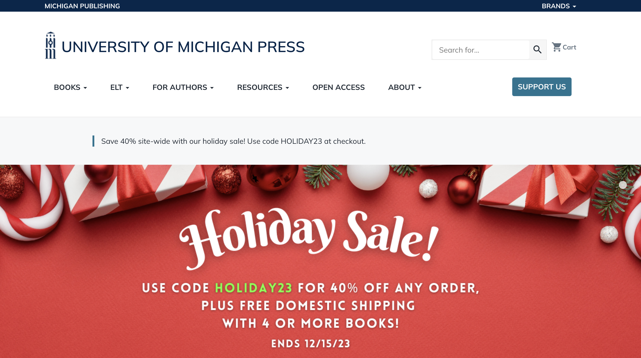
Task: Open the Cart text link
Action: click(x=569, y=47)
